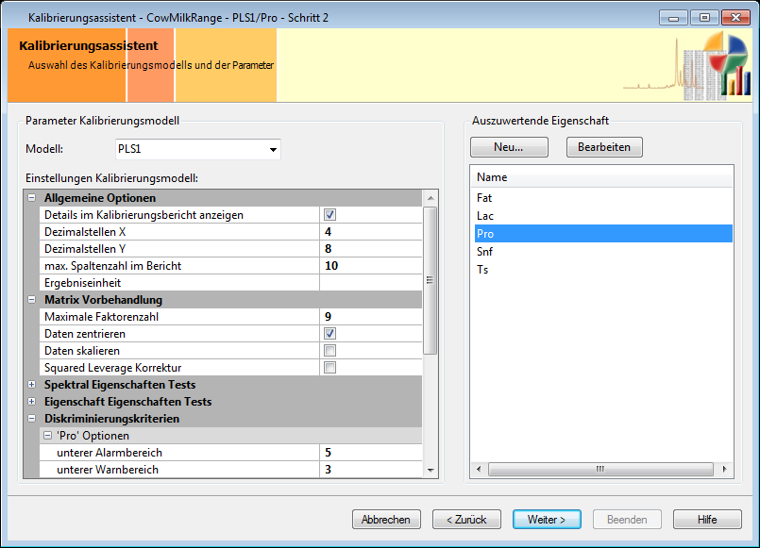Screen dimensions: 760x548
Task: Click the 'Neu...' button
Action: click(x=509, y=147)
